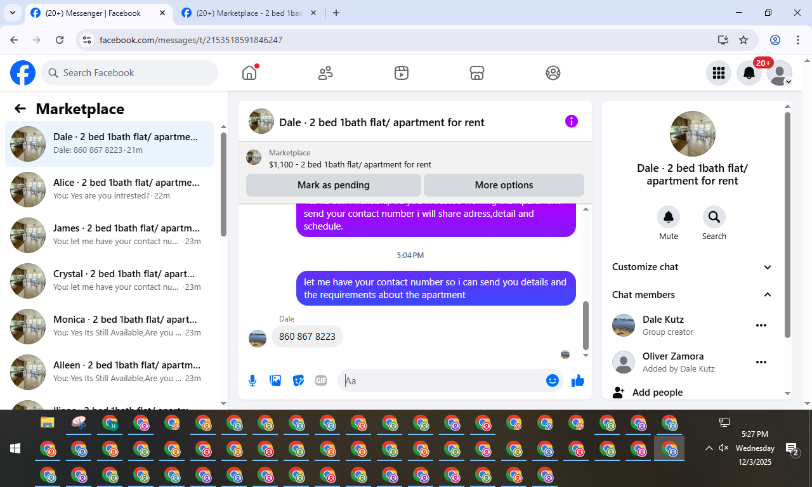Open the Chrome three-dot menu

coord(798,40)
